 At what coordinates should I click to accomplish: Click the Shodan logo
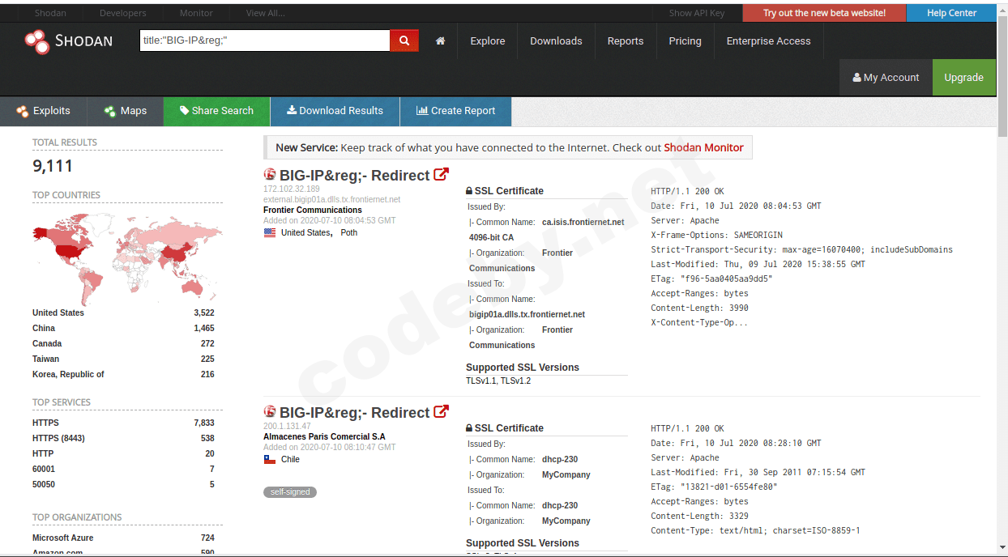tap(70, 41)
